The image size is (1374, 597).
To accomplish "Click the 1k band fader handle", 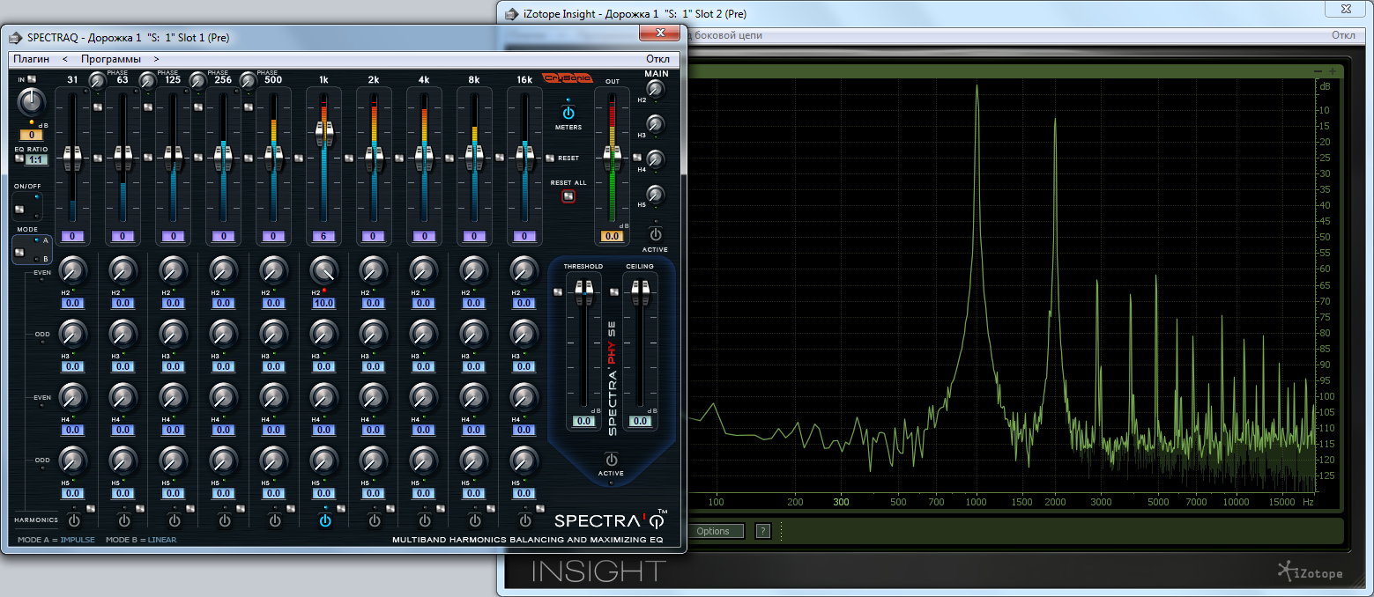I will coord(324,134).
